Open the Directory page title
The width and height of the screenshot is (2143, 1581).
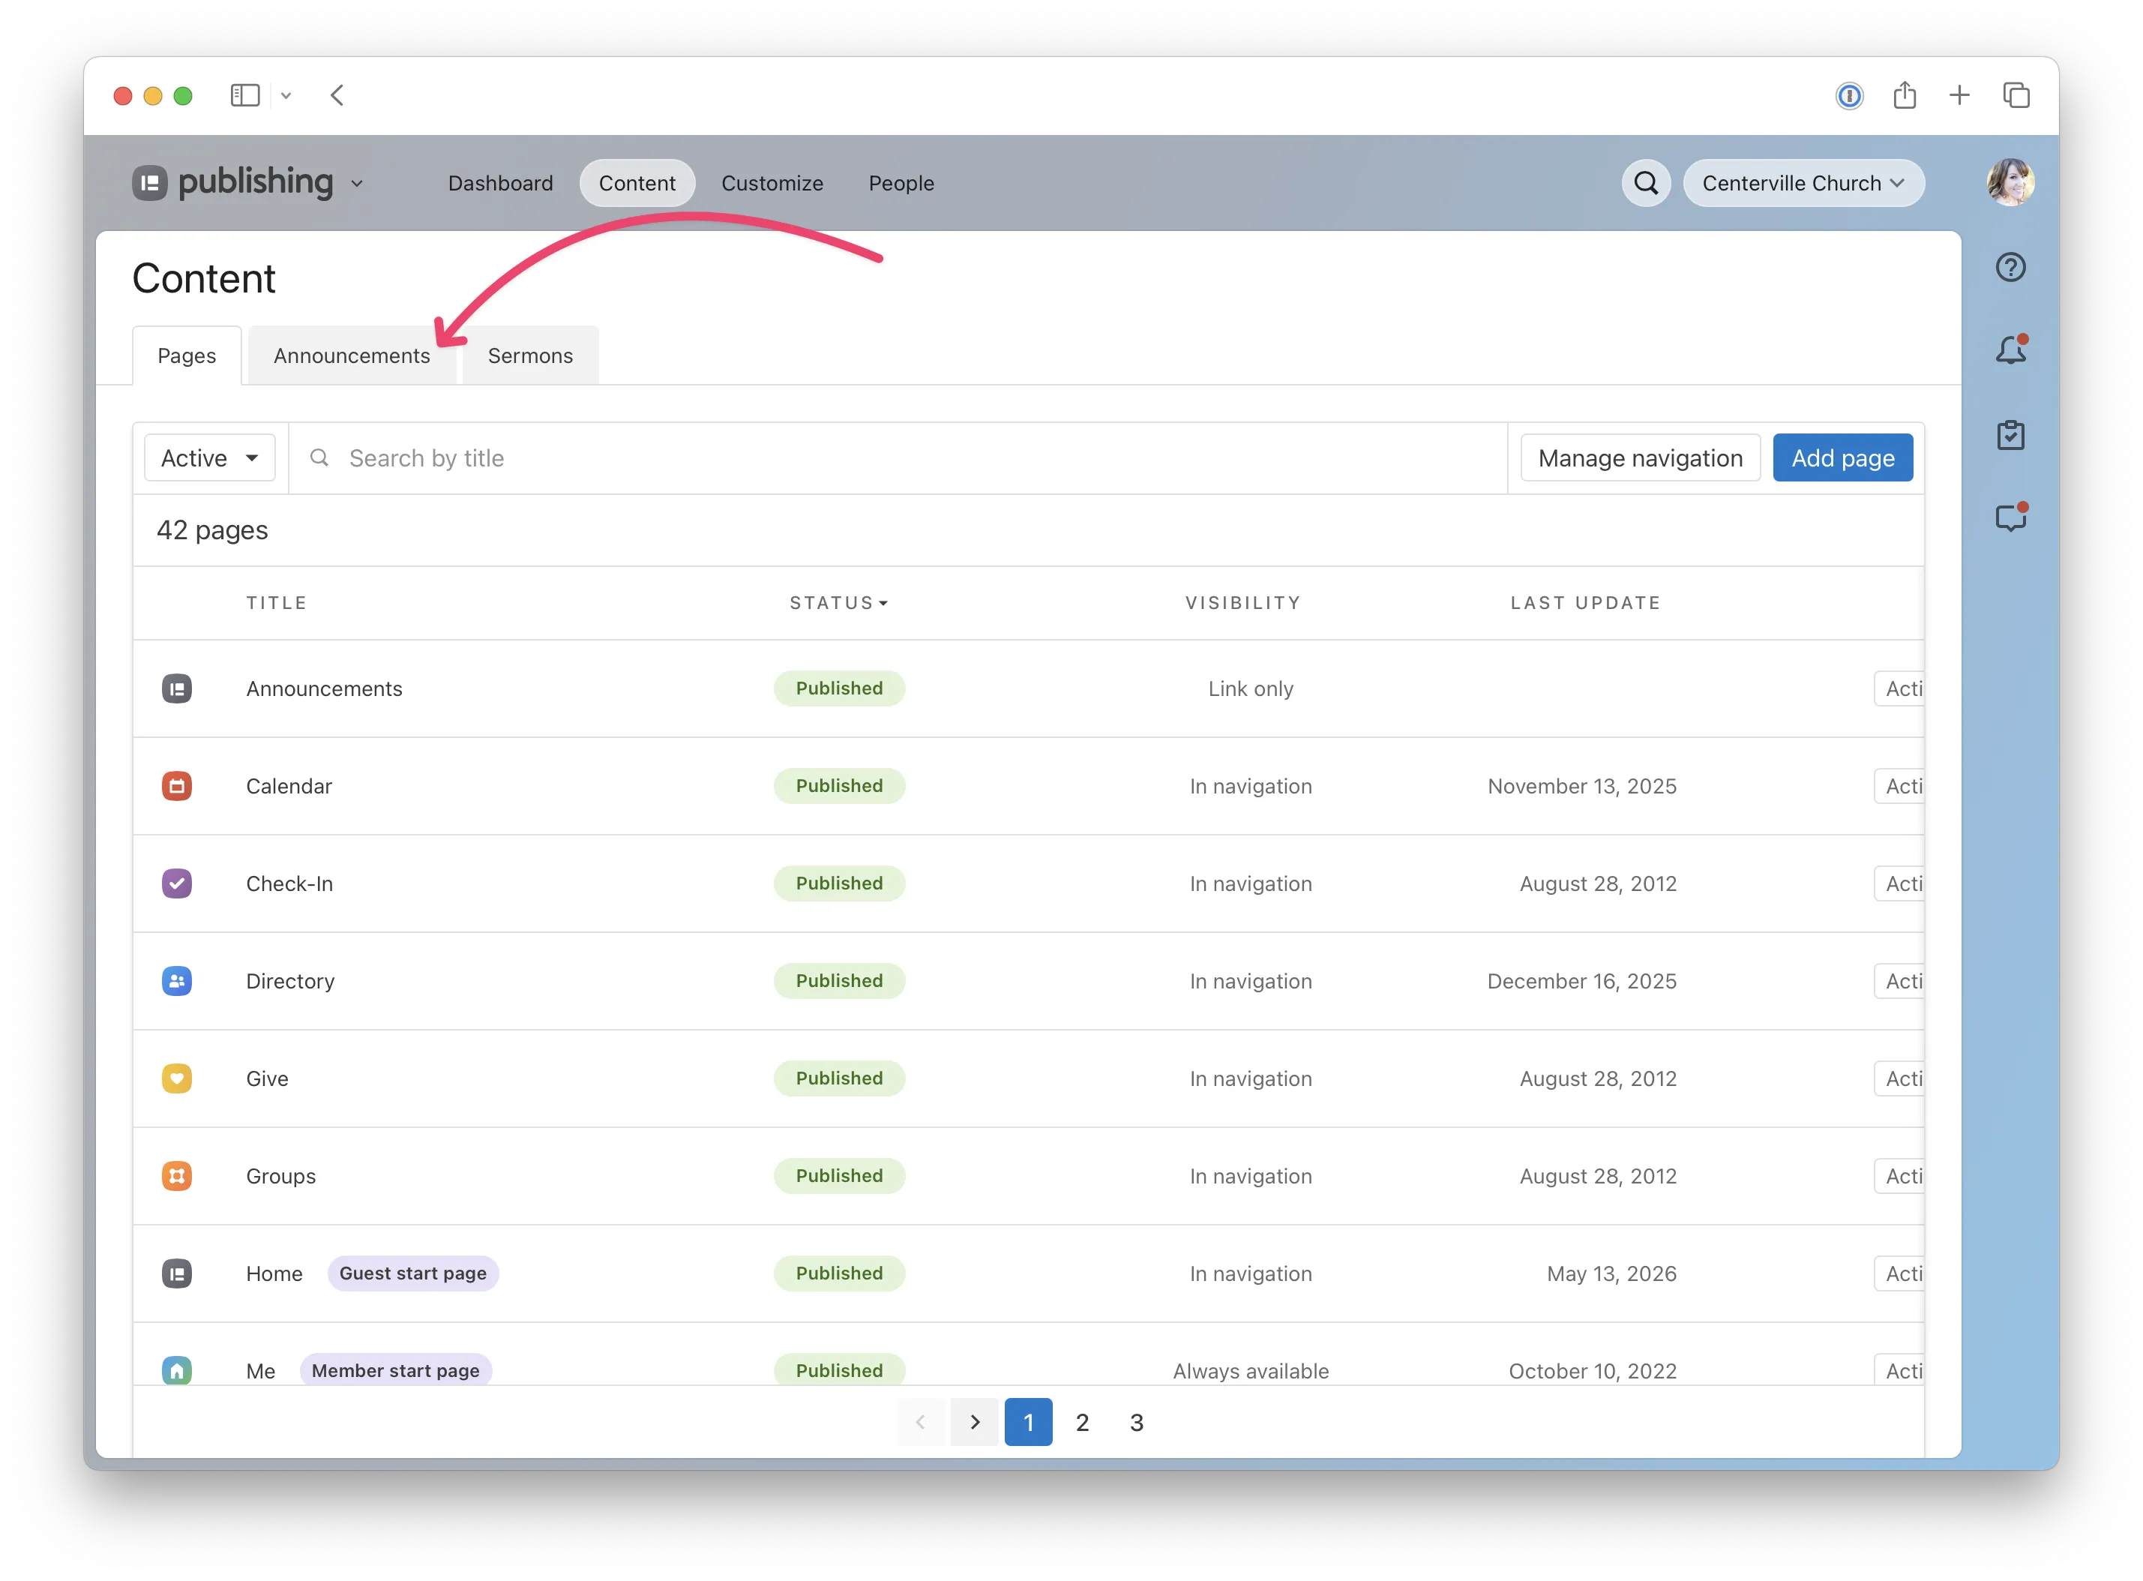click(291, 982)
